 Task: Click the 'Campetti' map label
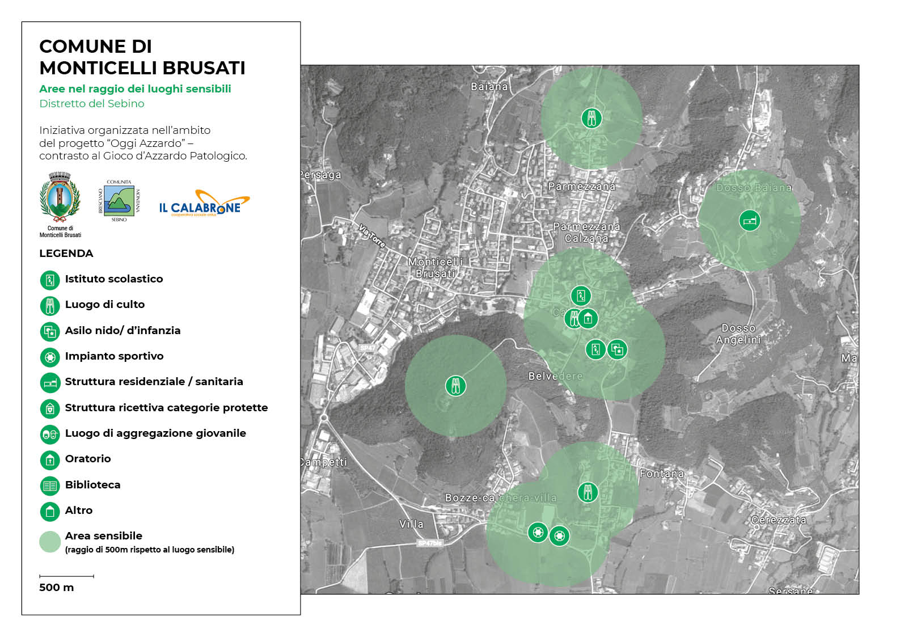point(324,462)
